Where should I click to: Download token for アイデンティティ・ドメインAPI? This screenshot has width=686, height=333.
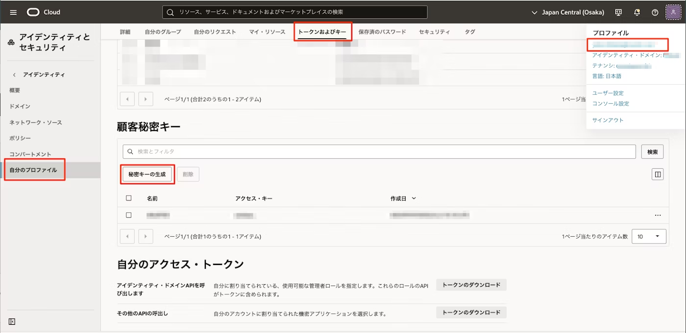click(471, 285)
